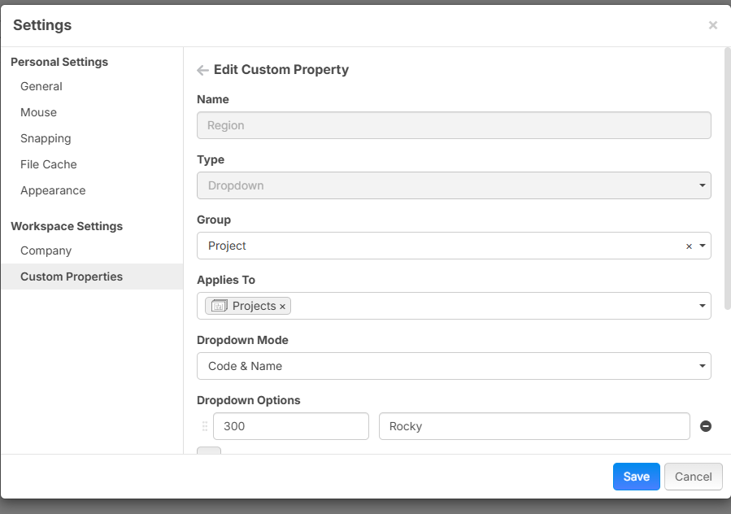
Task: Click the option name field containing Rocky
Action: coord(533,426)
